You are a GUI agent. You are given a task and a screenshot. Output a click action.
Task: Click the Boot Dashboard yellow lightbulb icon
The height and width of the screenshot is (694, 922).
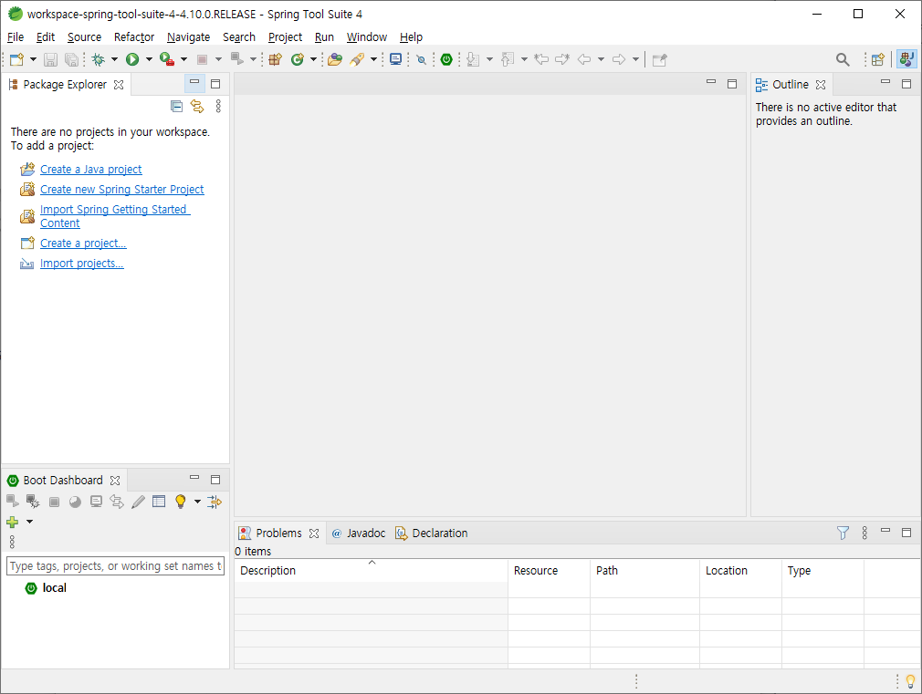point(181,502)
